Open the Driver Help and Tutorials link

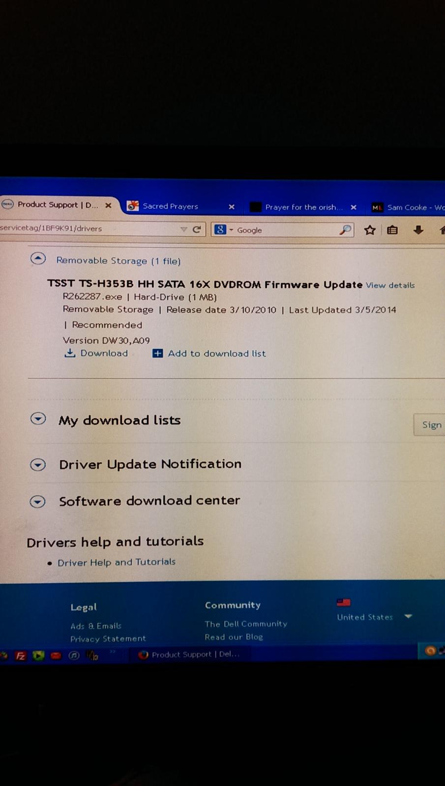pos(117,562)
